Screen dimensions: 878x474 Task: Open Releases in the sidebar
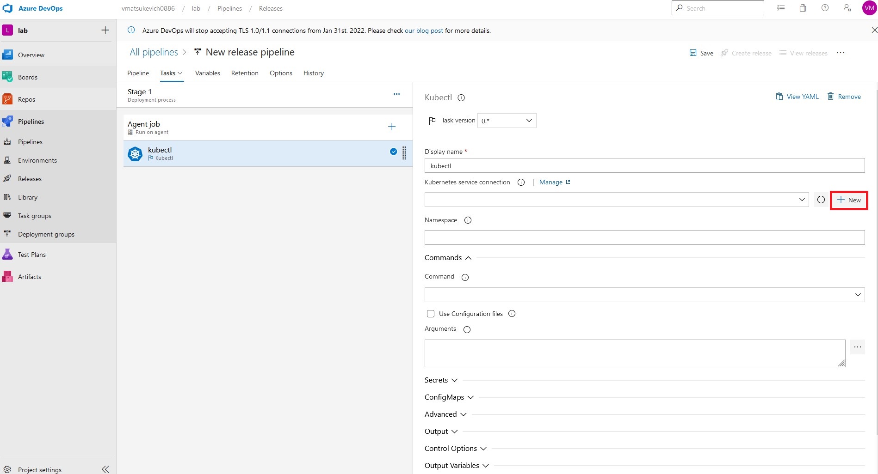(30, 179)
